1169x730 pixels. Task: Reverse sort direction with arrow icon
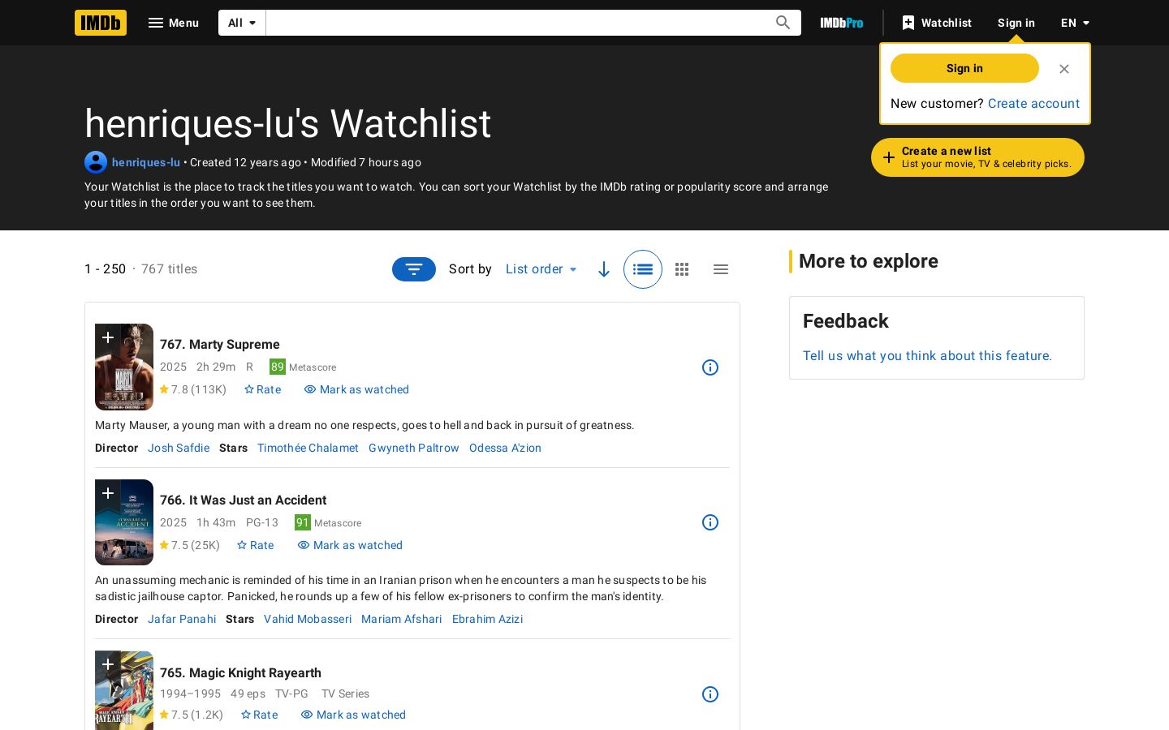tap(604, 269)
